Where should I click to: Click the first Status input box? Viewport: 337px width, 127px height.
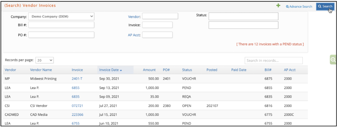(x=243, y=16)
